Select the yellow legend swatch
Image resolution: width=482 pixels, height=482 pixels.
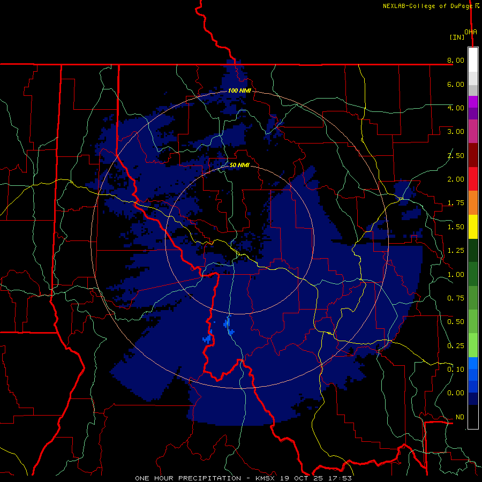pyautogui.click(x=473, y=227)
